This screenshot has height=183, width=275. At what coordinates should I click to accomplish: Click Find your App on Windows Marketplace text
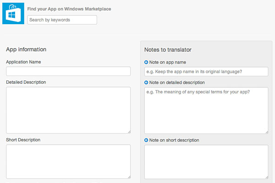coord(69,9)
